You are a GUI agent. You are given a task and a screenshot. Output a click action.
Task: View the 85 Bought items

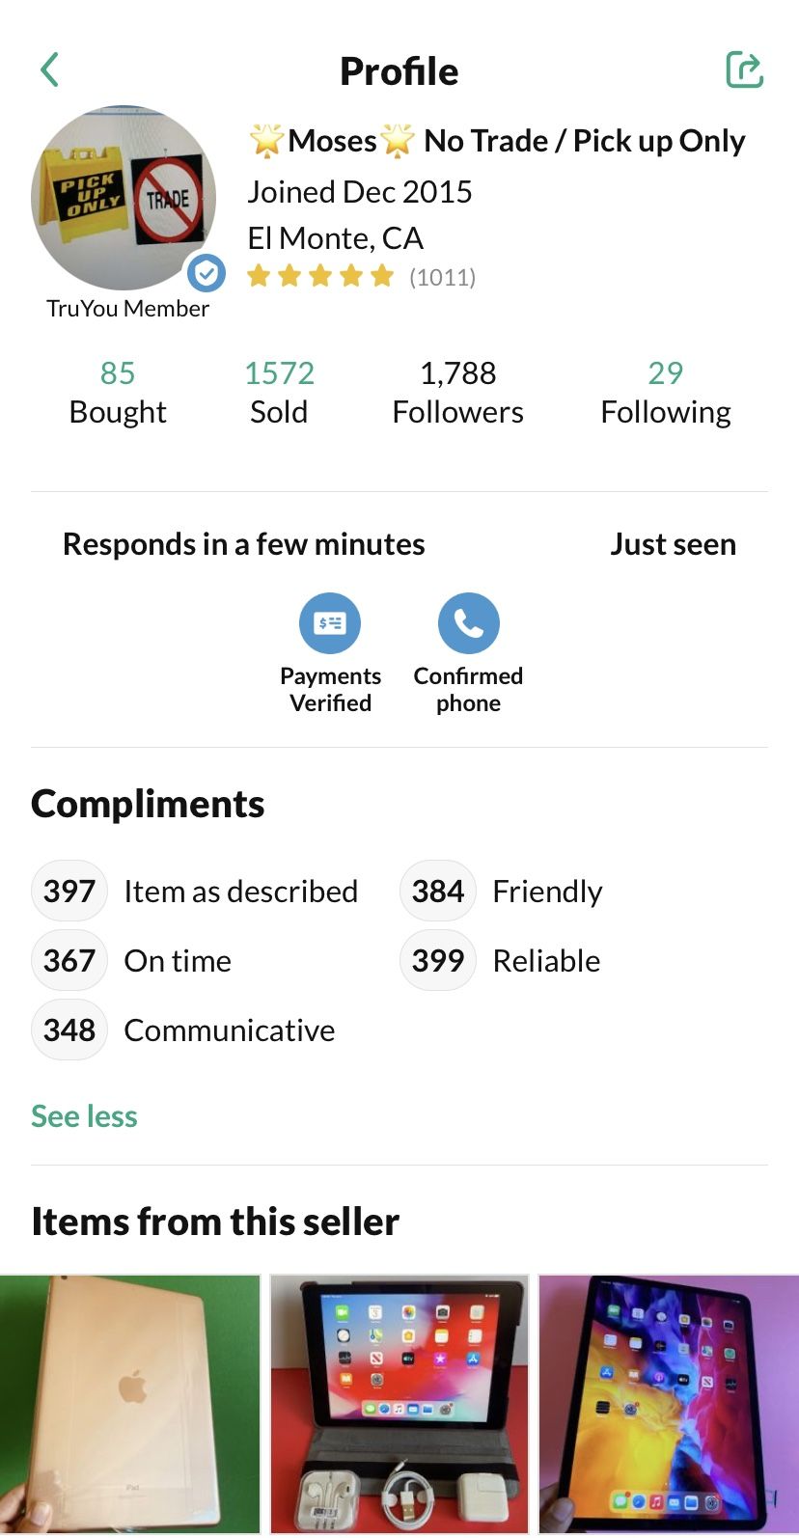[x=118, y=393]
